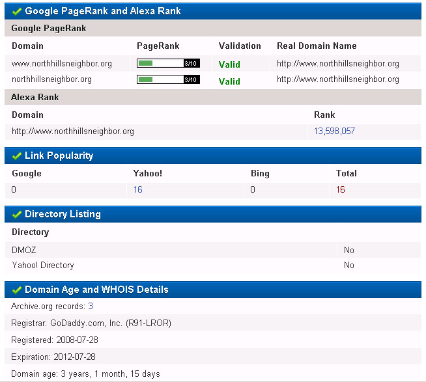Click the Total link count 16
The height and width of the screenshot is (382, 426).
(340, 189)
